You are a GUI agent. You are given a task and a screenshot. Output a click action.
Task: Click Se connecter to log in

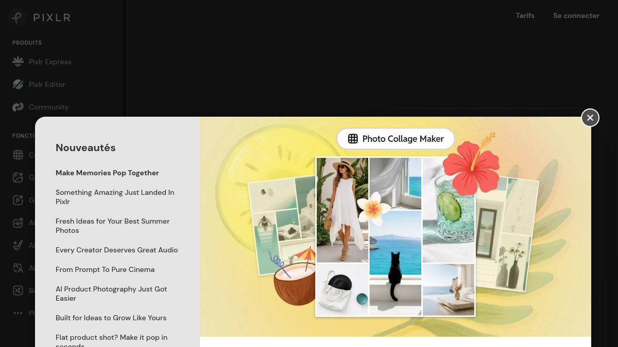click(576, 15)
